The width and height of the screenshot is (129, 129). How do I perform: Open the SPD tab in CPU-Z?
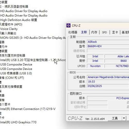[x=104, y=32]
